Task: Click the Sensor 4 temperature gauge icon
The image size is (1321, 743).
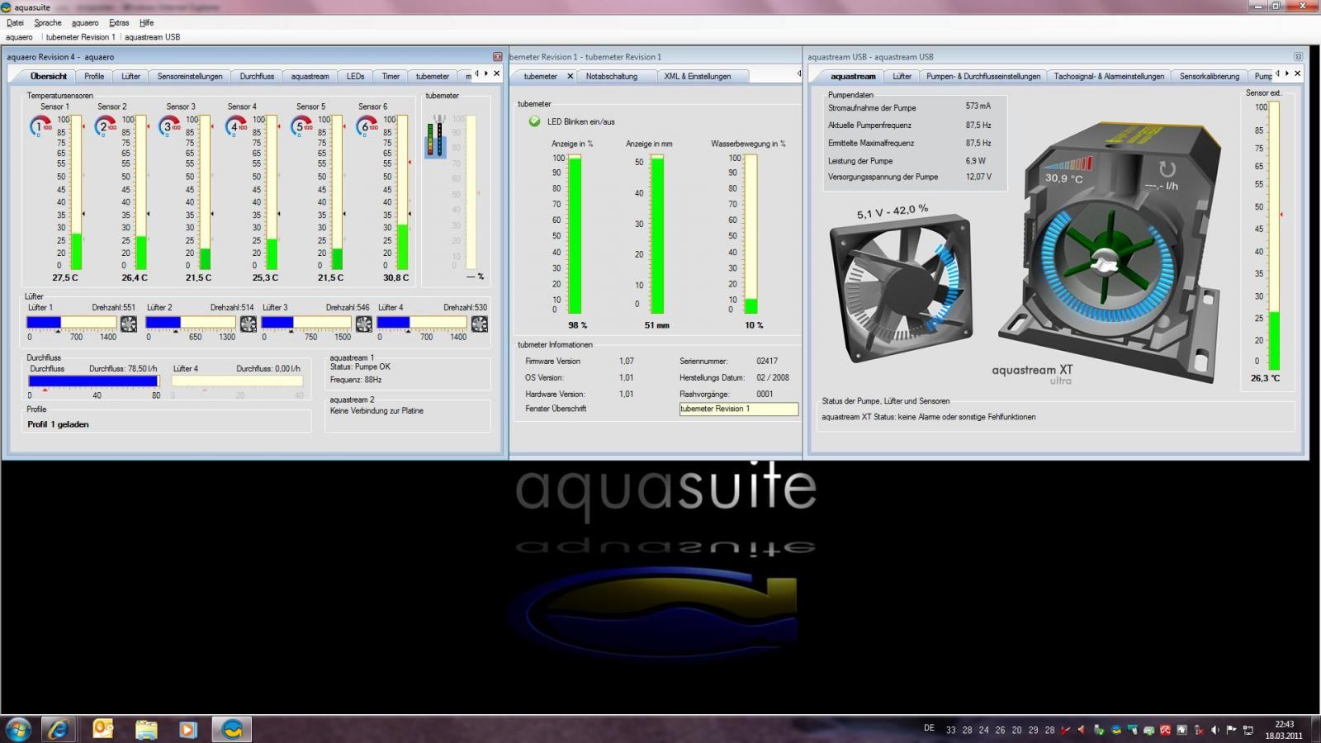Action: (x=236, y=126)
